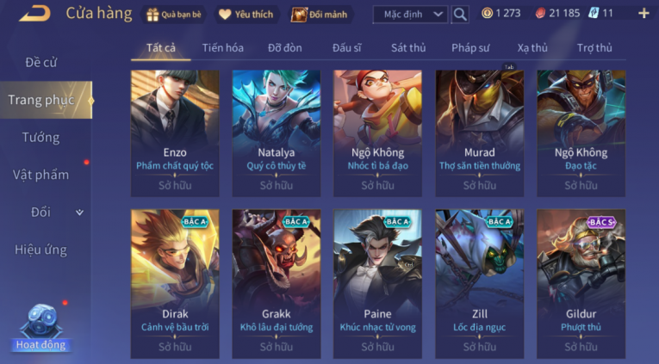Click the blue voucher ticket icon
This screenshot has height=364, width=659.
tap(593, 14)
